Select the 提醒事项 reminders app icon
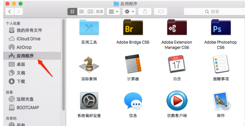 (220, 64)
